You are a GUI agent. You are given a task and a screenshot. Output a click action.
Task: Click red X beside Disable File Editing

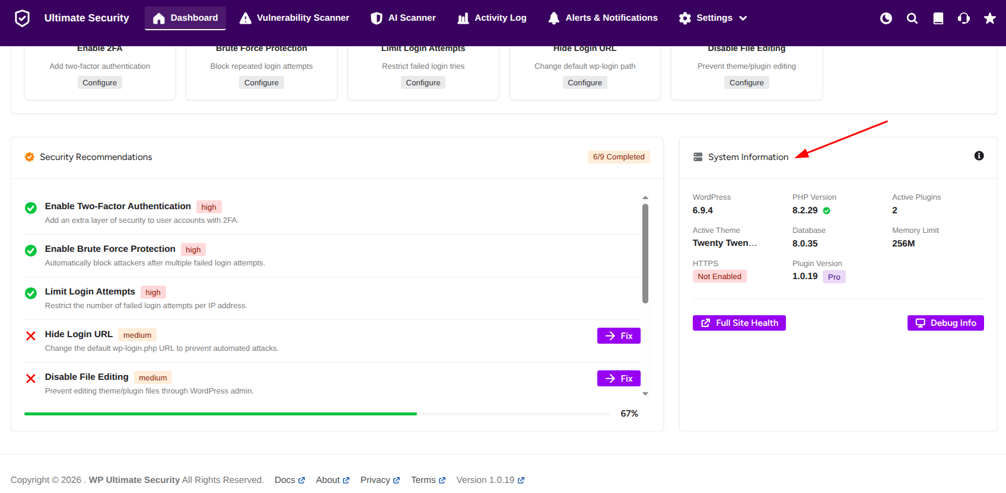(x=31, y=379)
